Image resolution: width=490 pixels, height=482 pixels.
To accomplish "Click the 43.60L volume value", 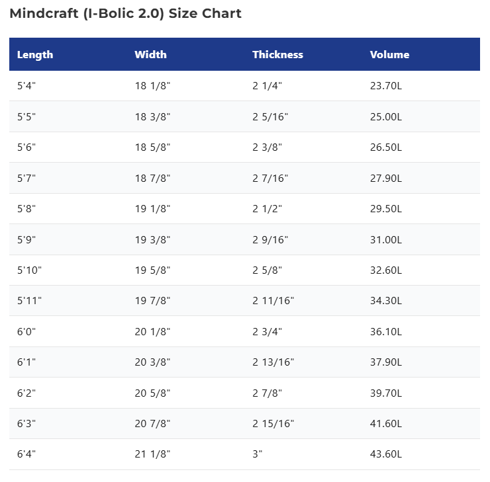I will pyautogui.click(x=386, y=454).
